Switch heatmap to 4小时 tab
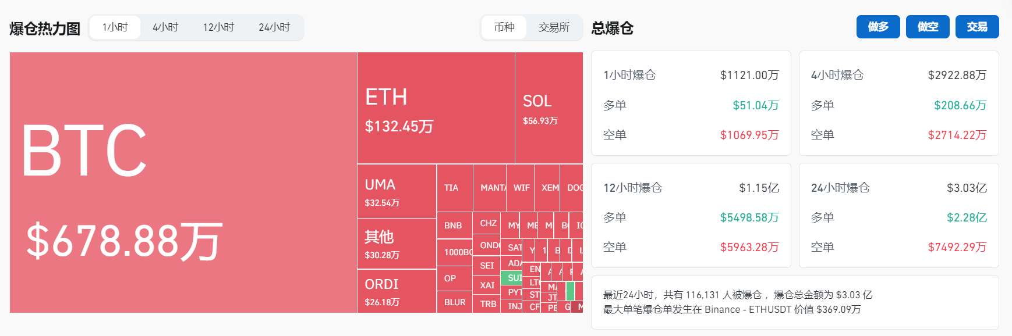Image resolution: width=1012 pixels, height=336 pixels. tap(165, 27)
